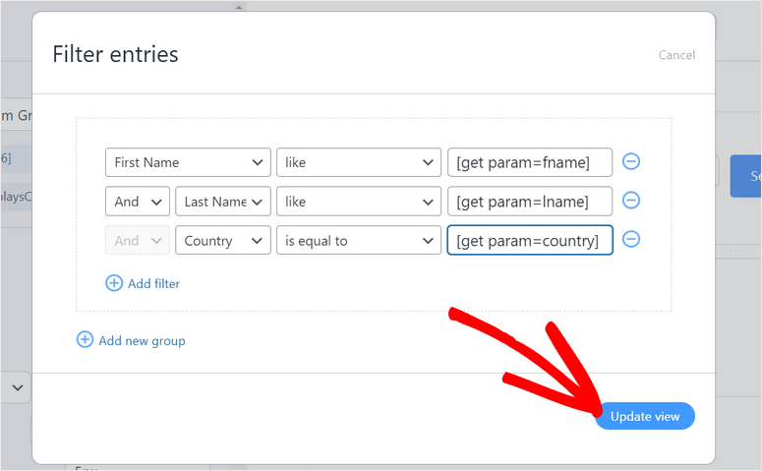This screenshot has height=471, width=762.
Task: Click the blue button behind the dialog
Action: [x=746, y=176]
